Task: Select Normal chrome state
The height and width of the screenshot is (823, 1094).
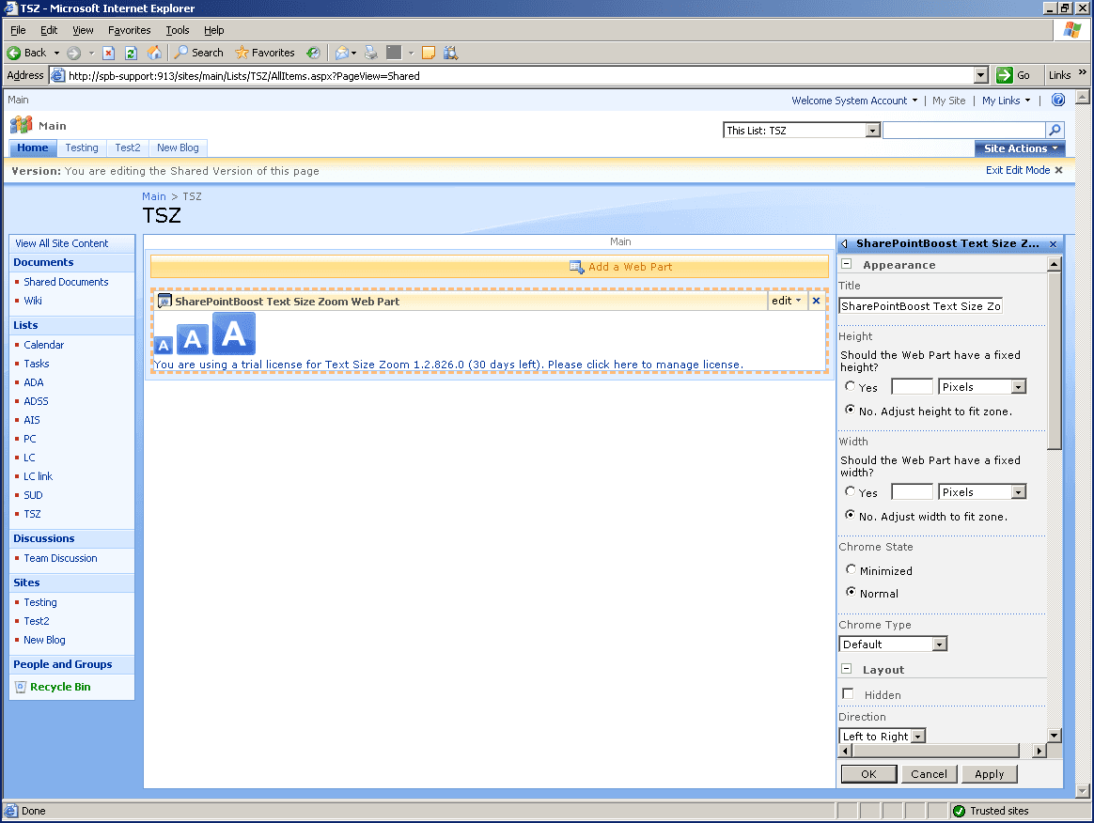Action: point(851,592)
